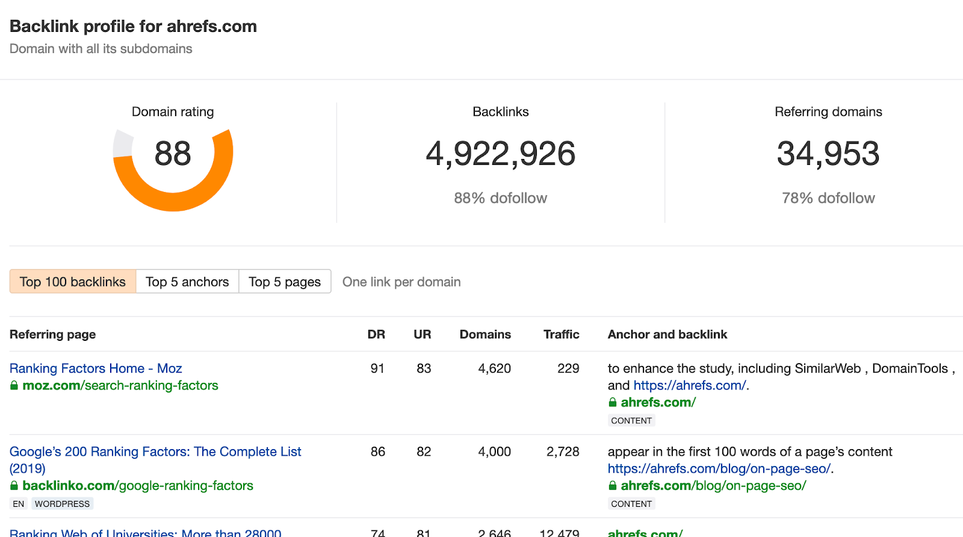This screenshot has height=537, width=963.
Task: Open the green ahrefs.com/ backlink in Moz row
Action: [x=658, y=402]
